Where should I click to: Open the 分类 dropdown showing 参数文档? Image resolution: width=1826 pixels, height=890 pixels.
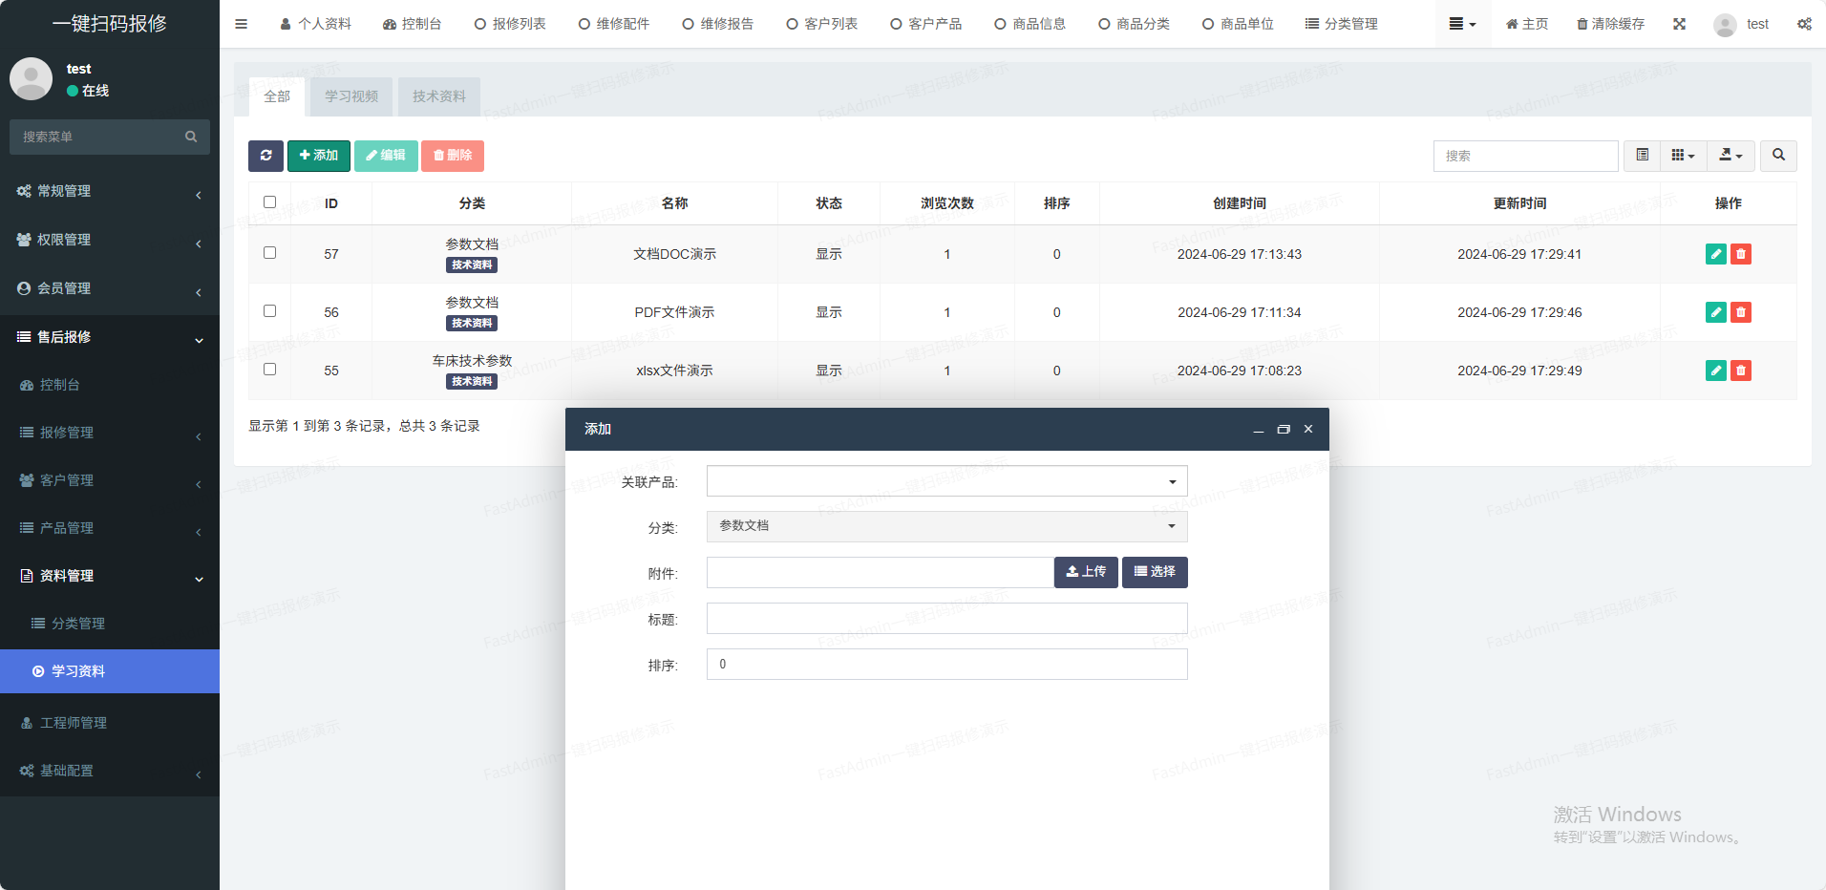click(x=946, y=526)
